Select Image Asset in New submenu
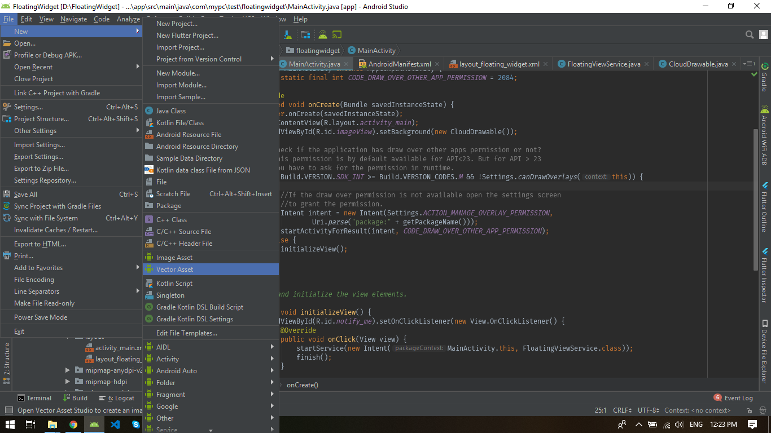The image size is (771, 433). click(x=211, y=258)
